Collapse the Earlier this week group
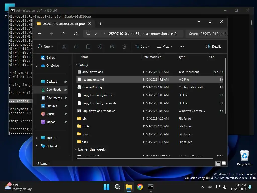The height and width of the screenshot is (193, 257). click(76, 149)
